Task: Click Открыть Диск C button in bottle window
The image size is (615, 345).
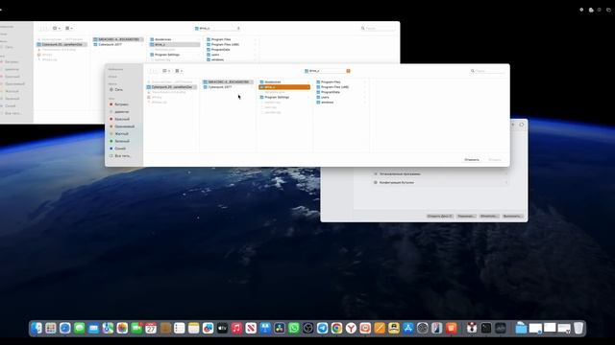Action: point(440,216)
